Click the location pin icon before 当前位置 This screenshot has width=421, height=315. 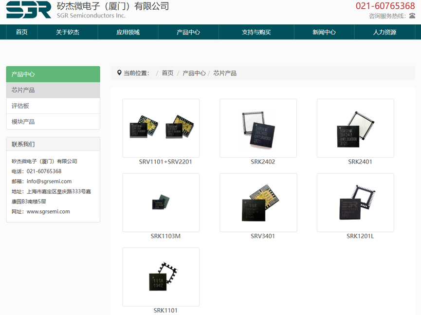pos(119,73)
